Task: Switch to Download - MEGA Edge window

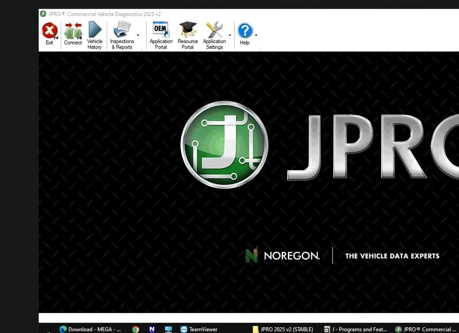Action: 90,329
